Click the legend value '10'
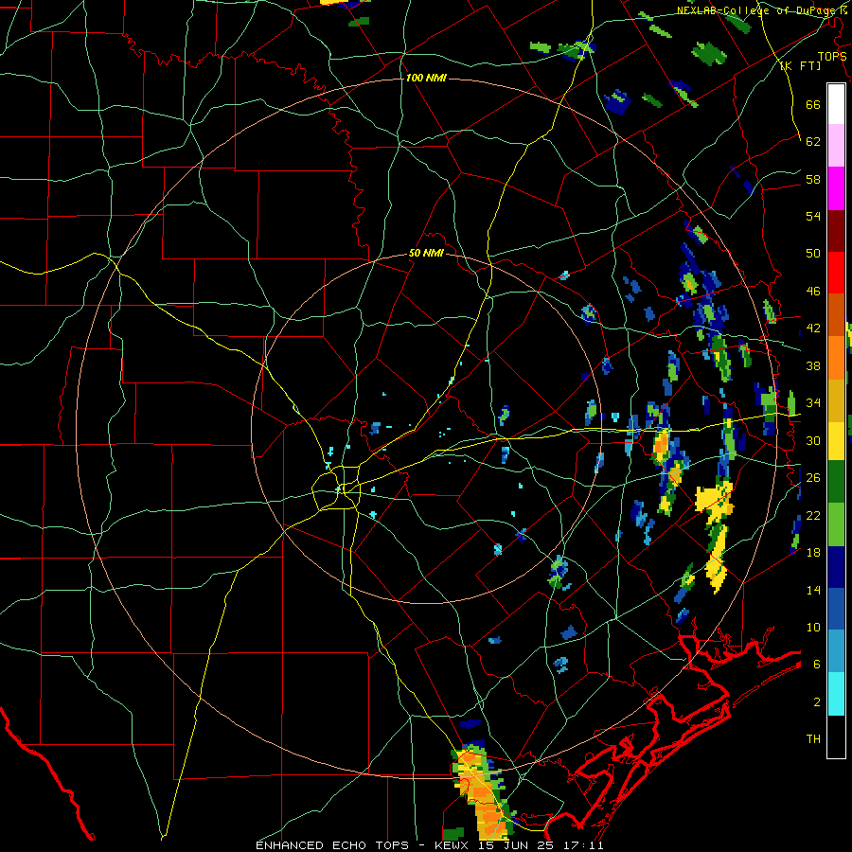 click(813, 627)
